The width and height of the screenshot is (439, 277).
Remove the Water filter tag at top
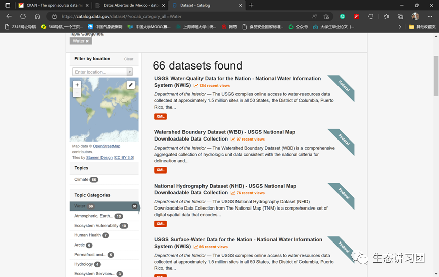(x=87, y=41)
